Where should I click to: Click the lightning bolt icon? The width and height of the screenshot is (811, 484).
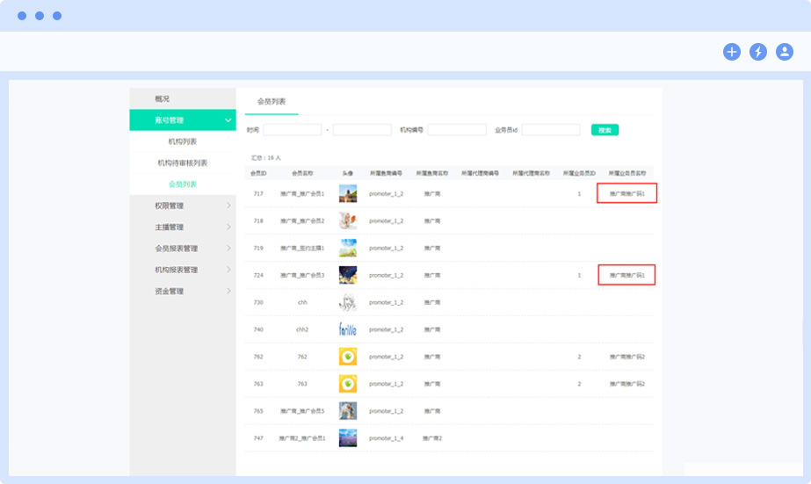[x=758, y=52]
